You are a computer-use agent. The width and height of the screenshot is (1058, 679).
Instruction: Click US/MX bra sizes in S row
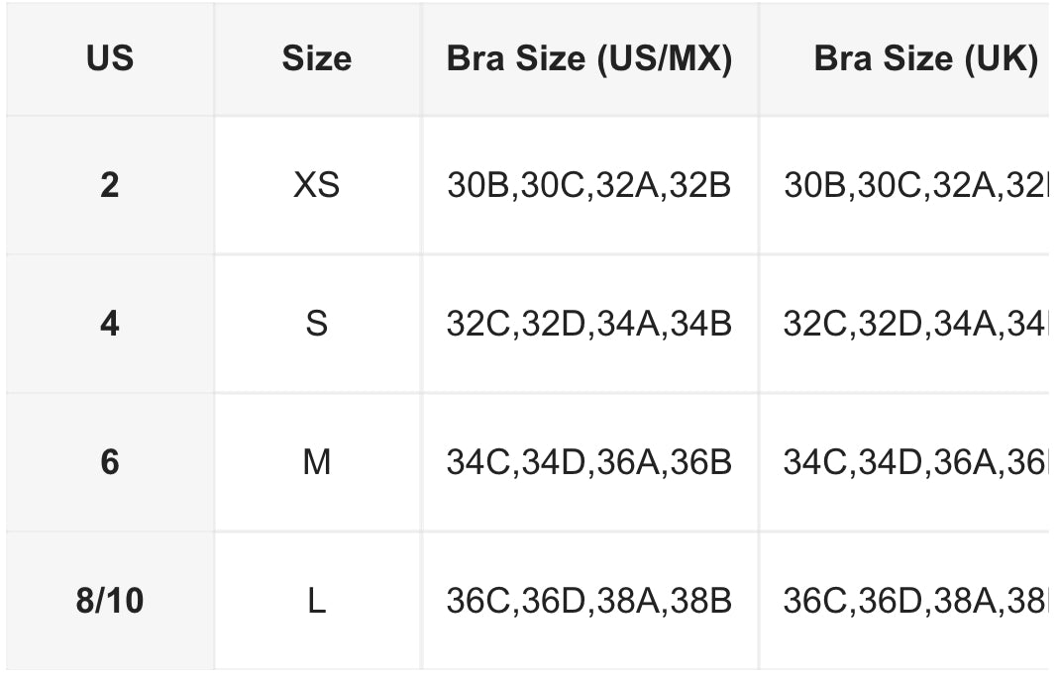(589, 324)
